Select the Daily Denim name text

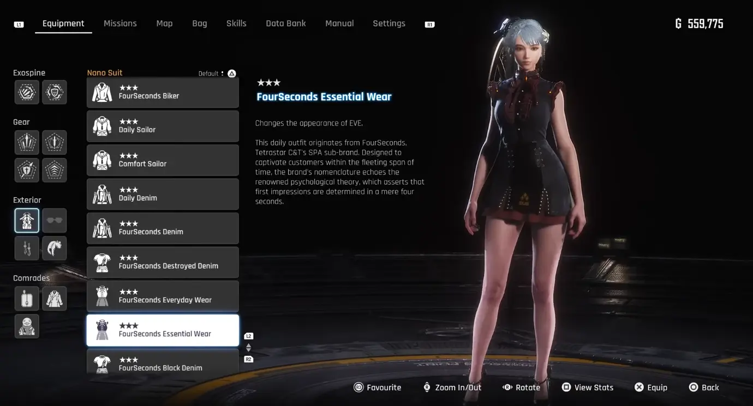pyautogui.click(x=138, y=198)
